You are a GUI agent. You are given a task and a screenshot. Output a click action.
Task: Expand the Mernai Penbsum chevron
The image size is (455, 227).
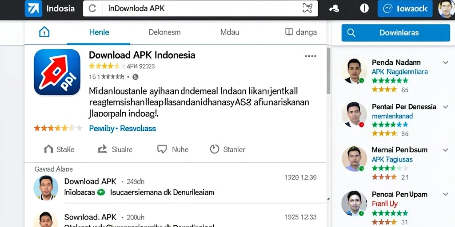pos(445,150)
